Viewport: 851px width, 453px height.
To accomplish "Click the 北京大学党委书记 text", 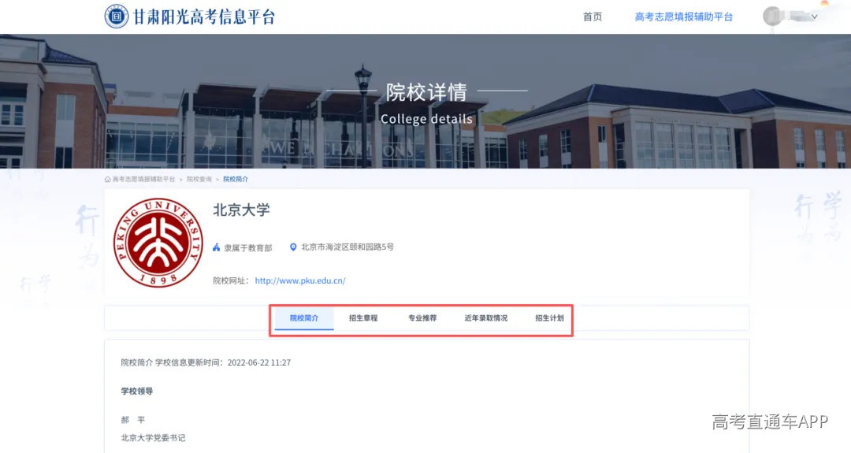I will (x=153, y=438).
